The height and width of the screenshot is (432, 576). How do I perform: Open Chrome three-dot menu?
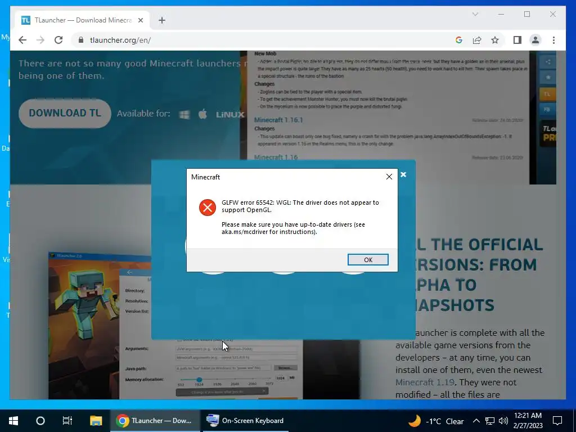[553, 40]
